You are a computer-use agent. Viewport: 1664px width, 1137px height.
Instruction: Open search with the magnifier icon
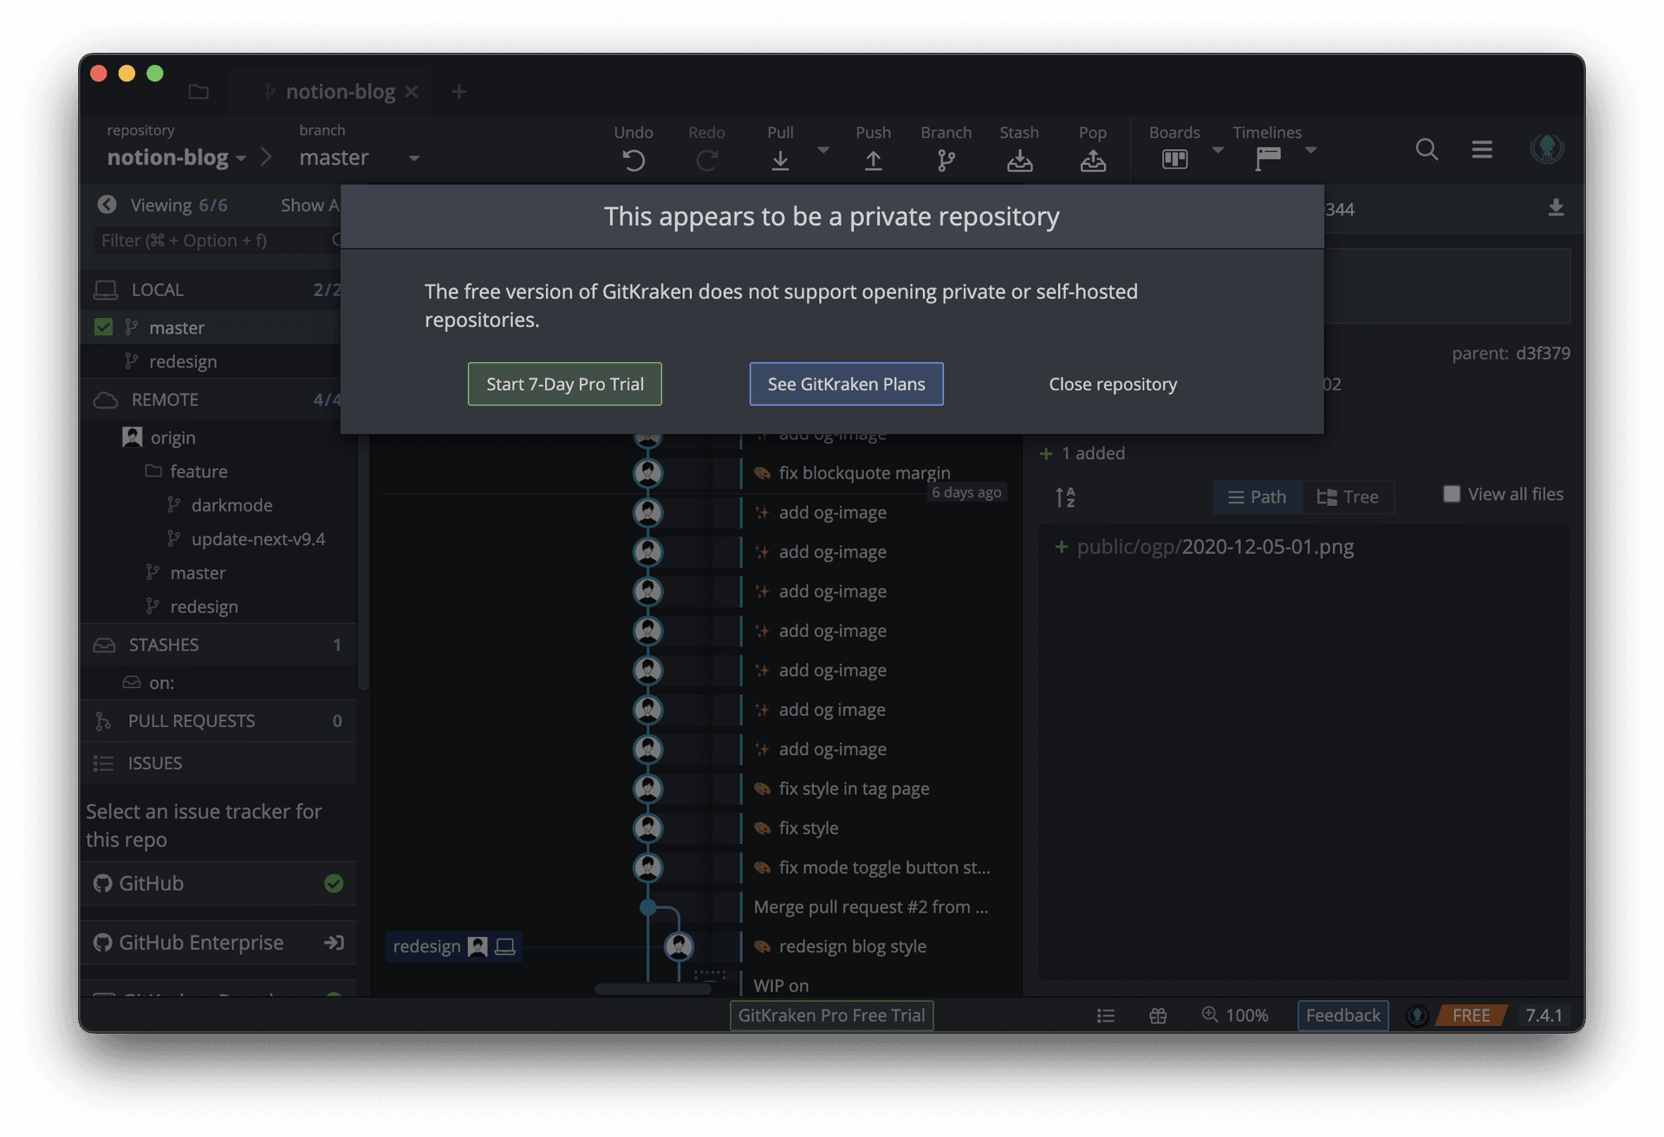click(x=1427, y=149)
